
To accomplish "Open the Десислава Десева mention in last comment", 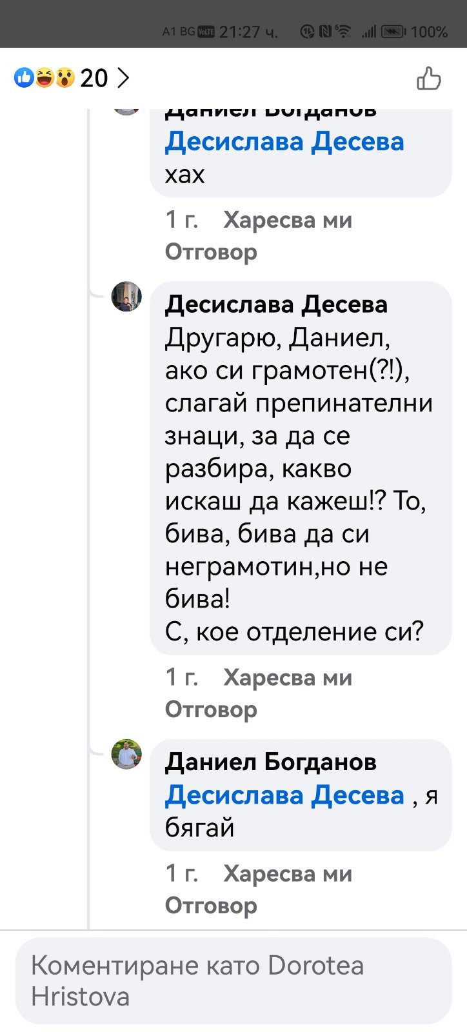I will point(284,795).
